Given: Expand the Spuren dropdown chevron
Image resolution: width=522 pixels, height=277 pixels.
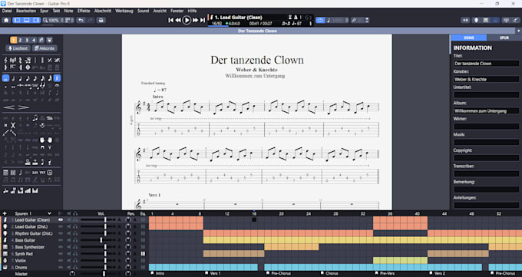Looking at the screenshot, I should tap(49, 213).
